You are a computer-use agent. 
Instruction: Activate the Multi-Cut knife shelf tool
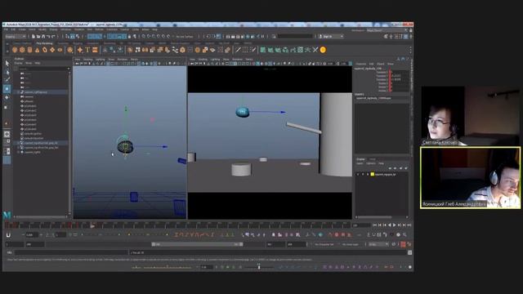coord(238,50)
